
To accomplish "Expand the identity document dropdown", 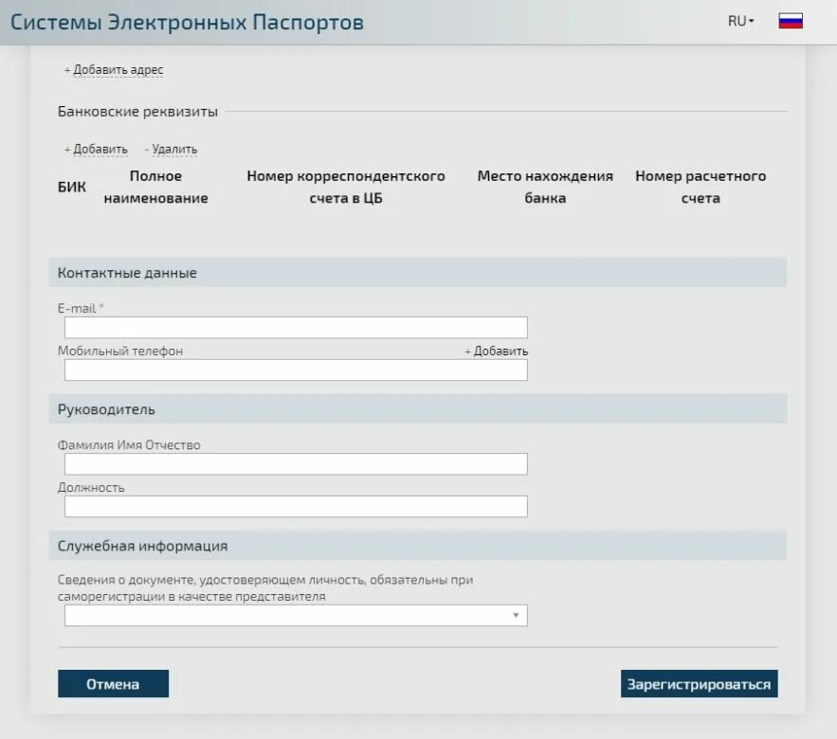I will coord(297,616).
